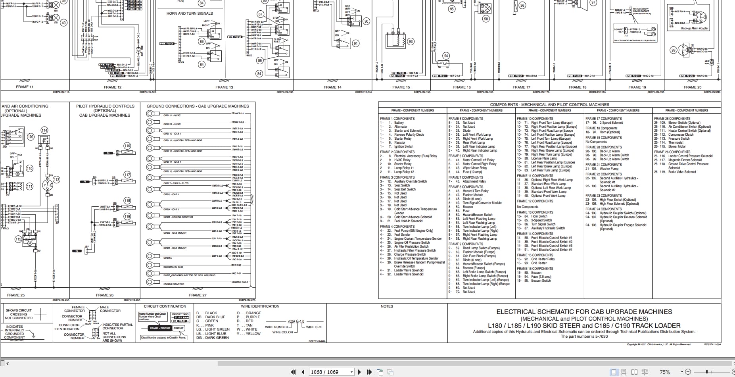Click the FRAME 12 label

(113, 87)
